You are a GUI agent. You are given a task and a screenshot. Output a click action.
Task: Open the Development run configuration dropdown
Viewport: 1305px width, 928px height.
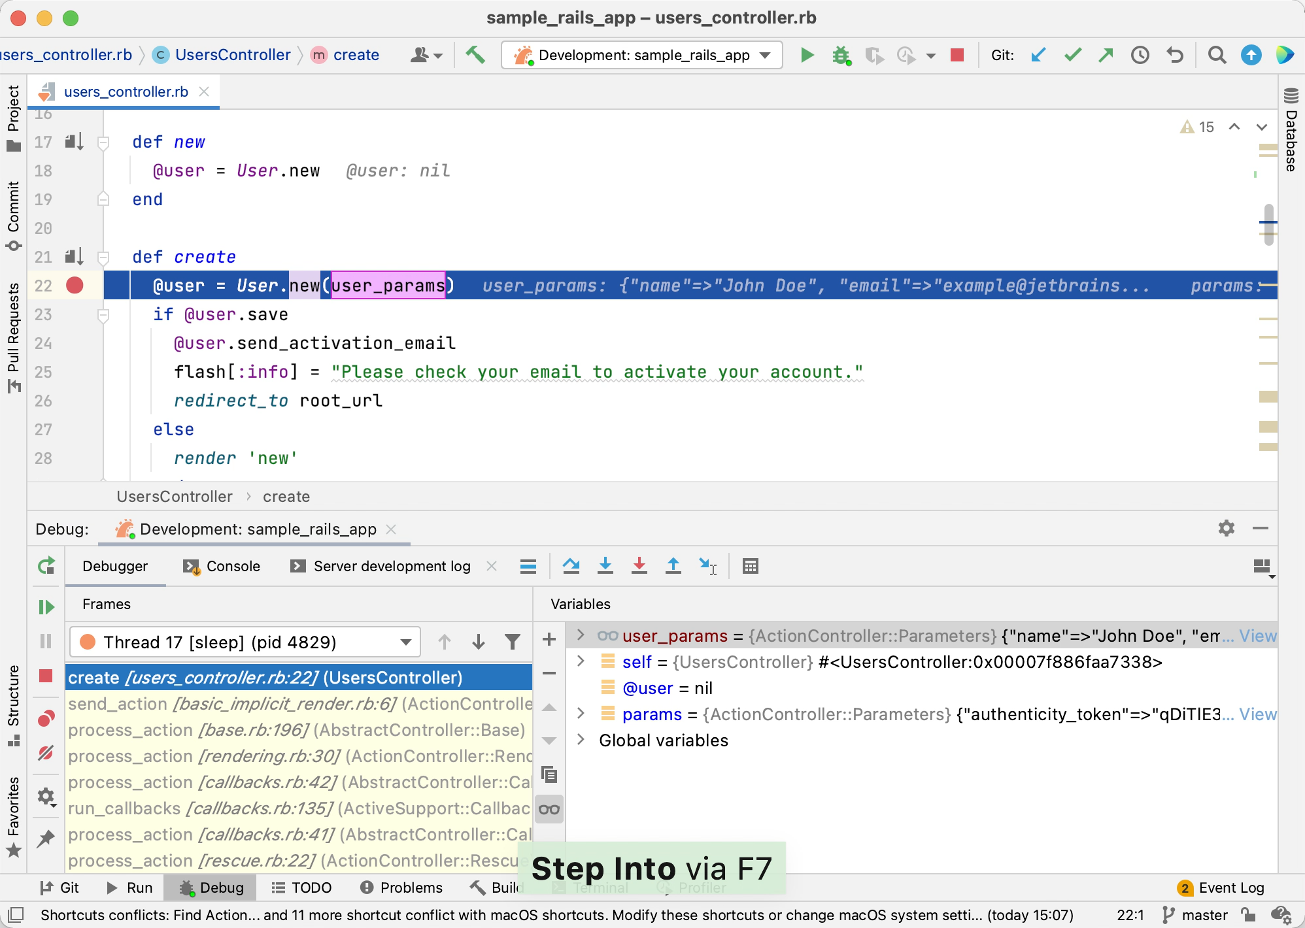click(642, 55)
